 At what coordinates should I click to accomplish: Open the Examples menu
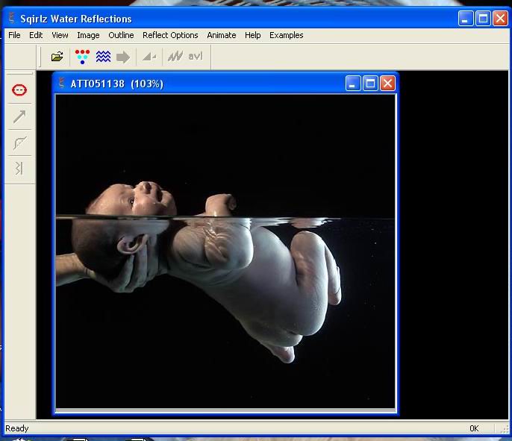coord(287,35)
